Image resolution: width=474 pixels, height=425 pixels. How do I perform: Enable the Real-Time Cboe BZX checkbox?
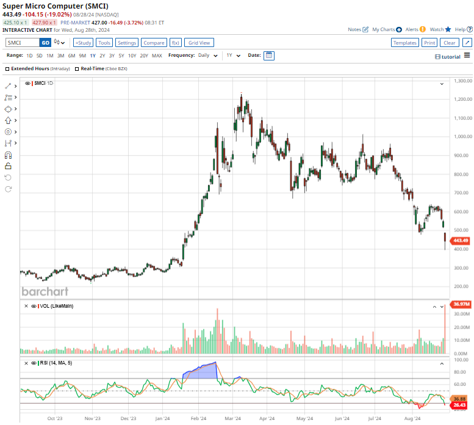(76, 69)
